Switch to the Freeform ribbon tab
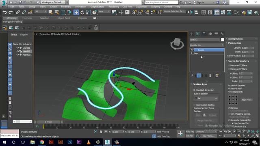 click(27, 18)
